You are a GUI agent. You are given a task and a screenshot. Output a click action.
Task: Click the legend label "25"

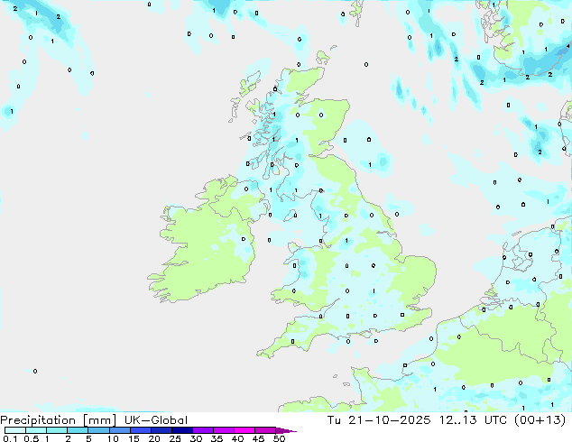[x=175, y=438]
